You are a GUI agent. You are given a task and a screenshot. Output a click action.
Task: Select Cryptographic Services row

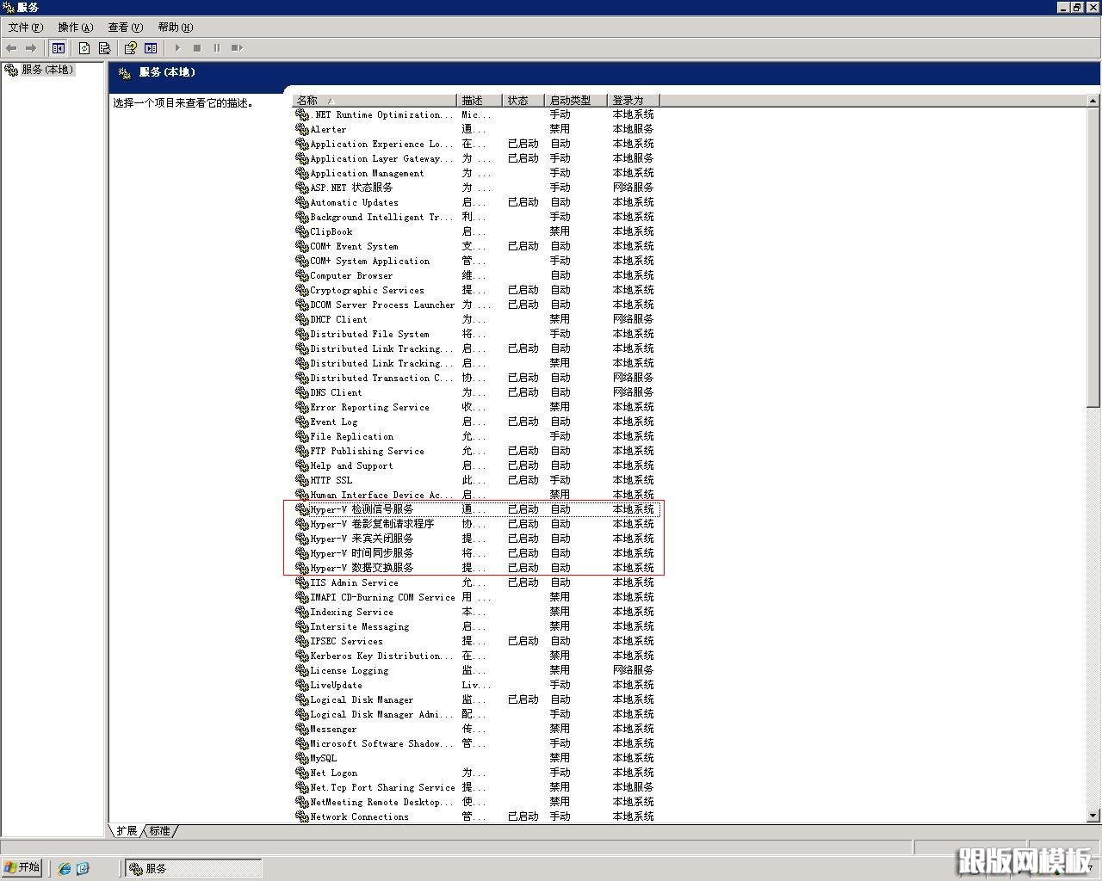click(x=476, y=290)
